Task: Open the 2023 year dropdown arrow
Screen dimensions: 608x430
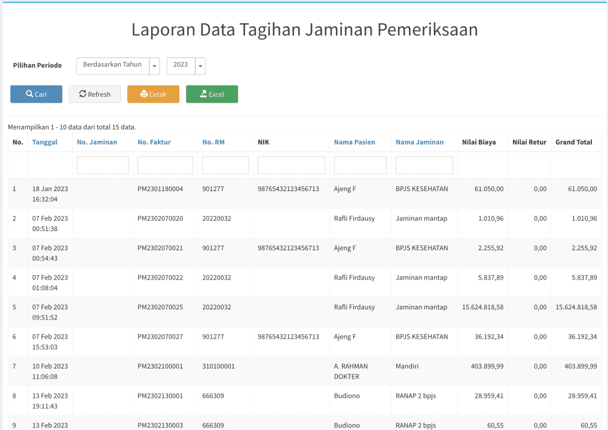Action: pyautogui.click(x=200, y=66)
